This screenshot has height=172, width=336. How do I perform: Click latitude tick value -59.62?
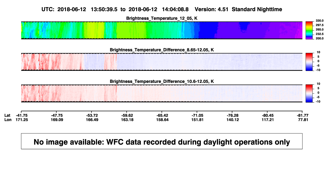pos(127,115)
